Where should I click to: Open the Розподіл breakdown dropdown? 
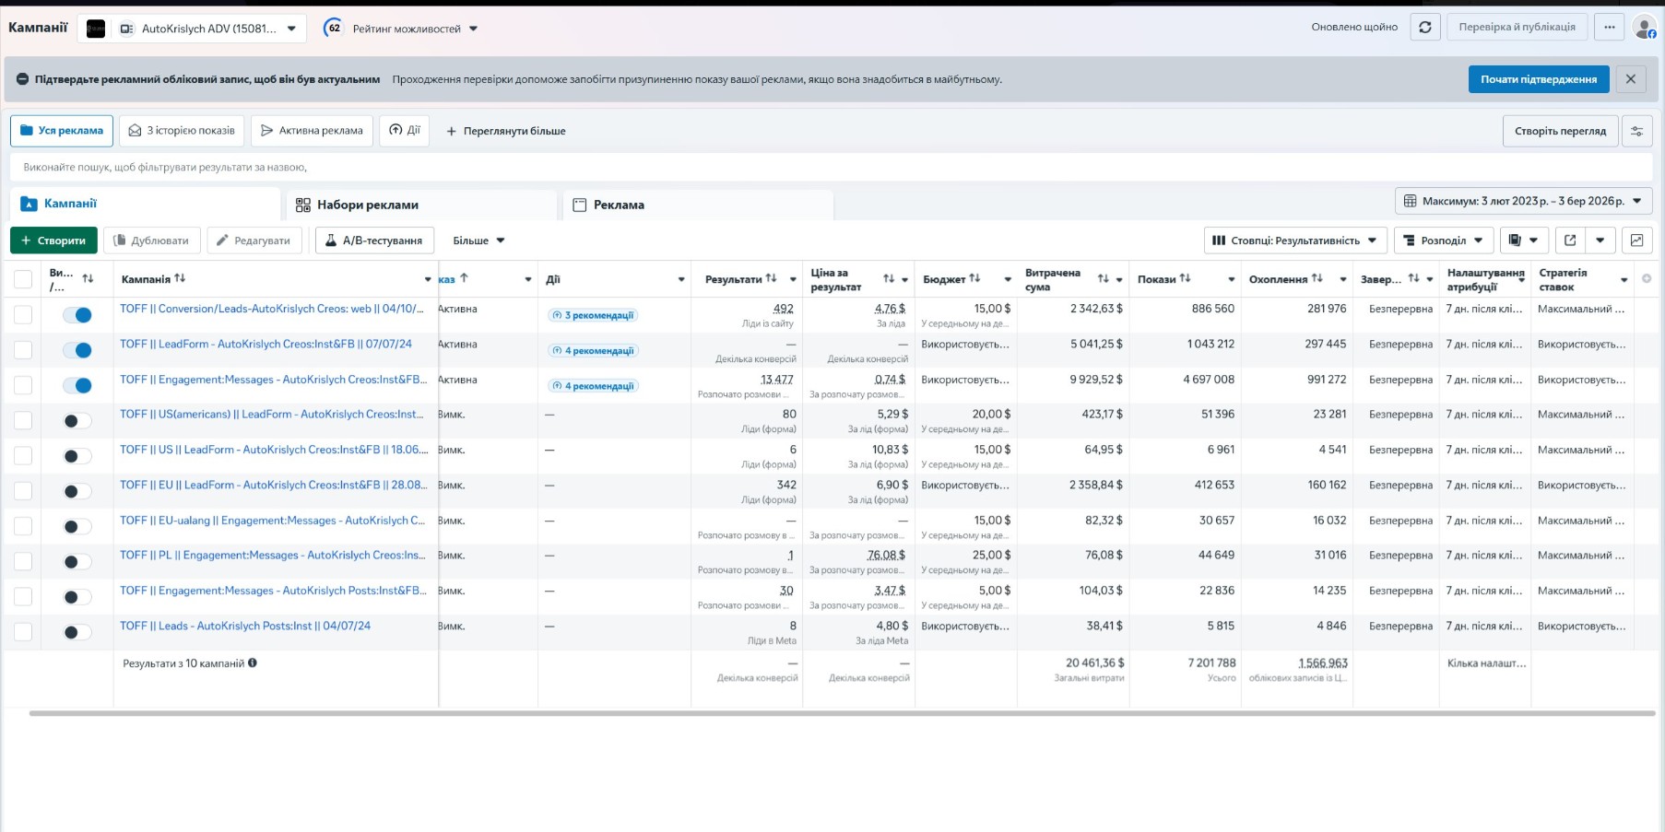(x=1444, y=240)
